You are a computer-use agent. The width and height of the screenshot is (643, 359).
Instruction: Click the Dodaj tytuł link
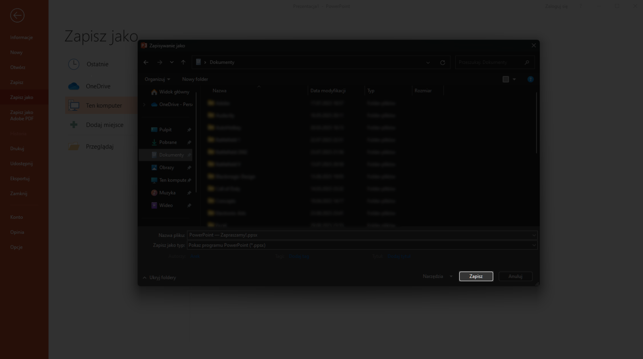click(399, 256)
